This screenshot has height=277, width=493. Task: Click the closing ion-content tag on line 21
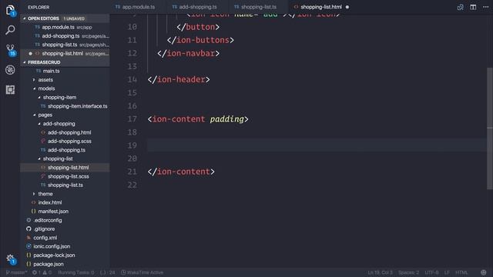coord(181,172)
